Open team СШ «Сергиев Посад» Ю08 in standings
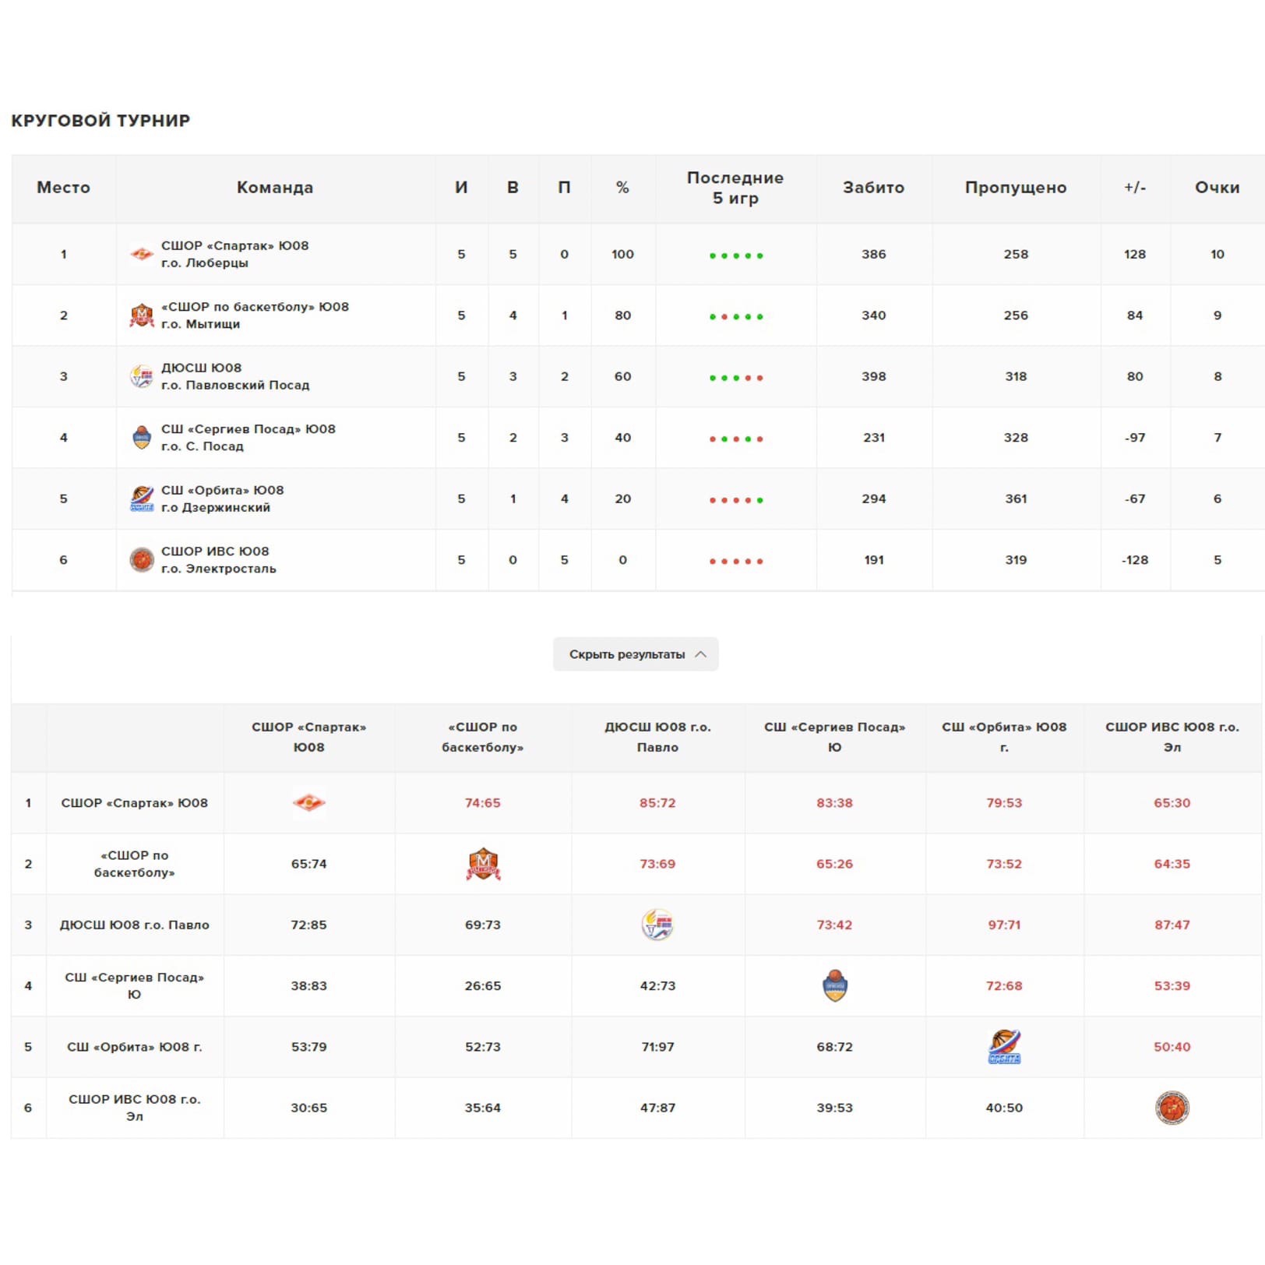 point(248,438)
